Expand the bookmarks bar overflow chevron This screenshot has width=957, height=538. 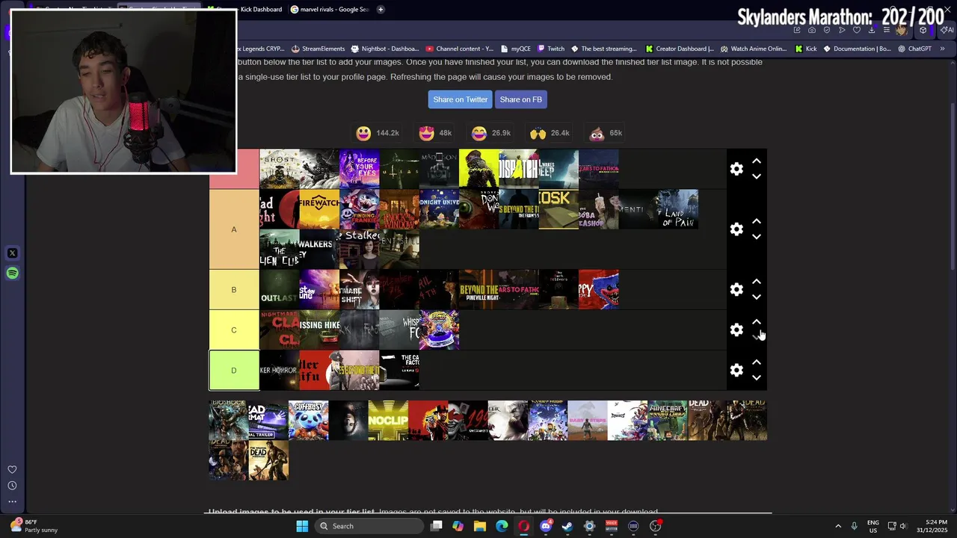coord(942,49)
